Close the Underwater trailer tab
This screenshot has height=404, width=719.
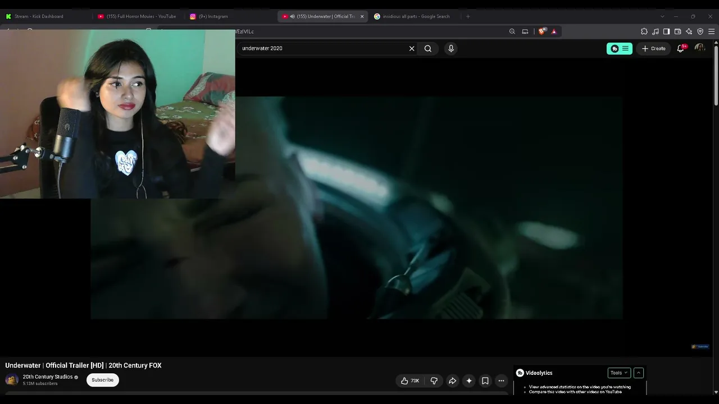coord(362,16)
